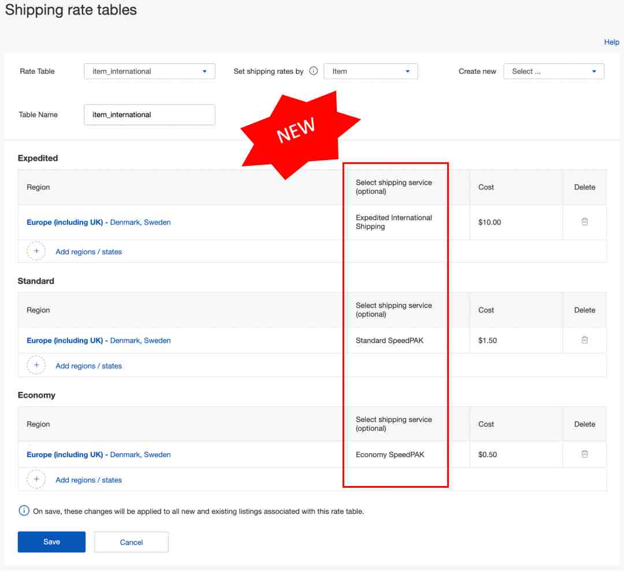Expand the Set shipping rates by Item dropdown

click(370, 72)
